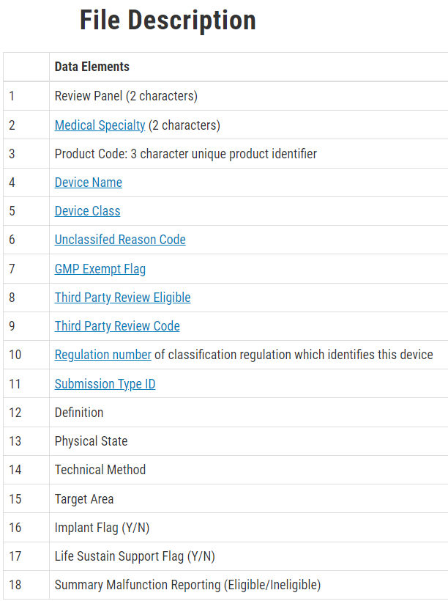448x601 pixels.
Task: Click Life Sustain Support Flag row
Action: coord(225,556)
